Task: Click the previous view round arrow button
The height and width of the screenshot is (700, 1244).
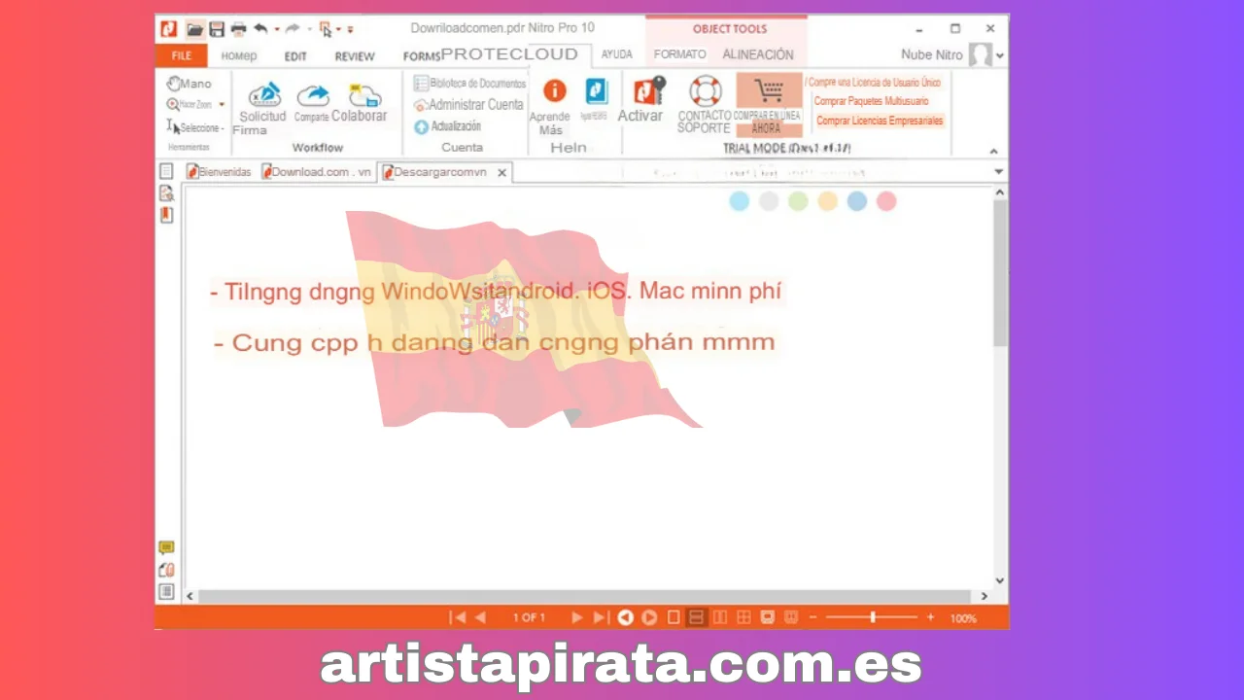Action: click(626, 617)
